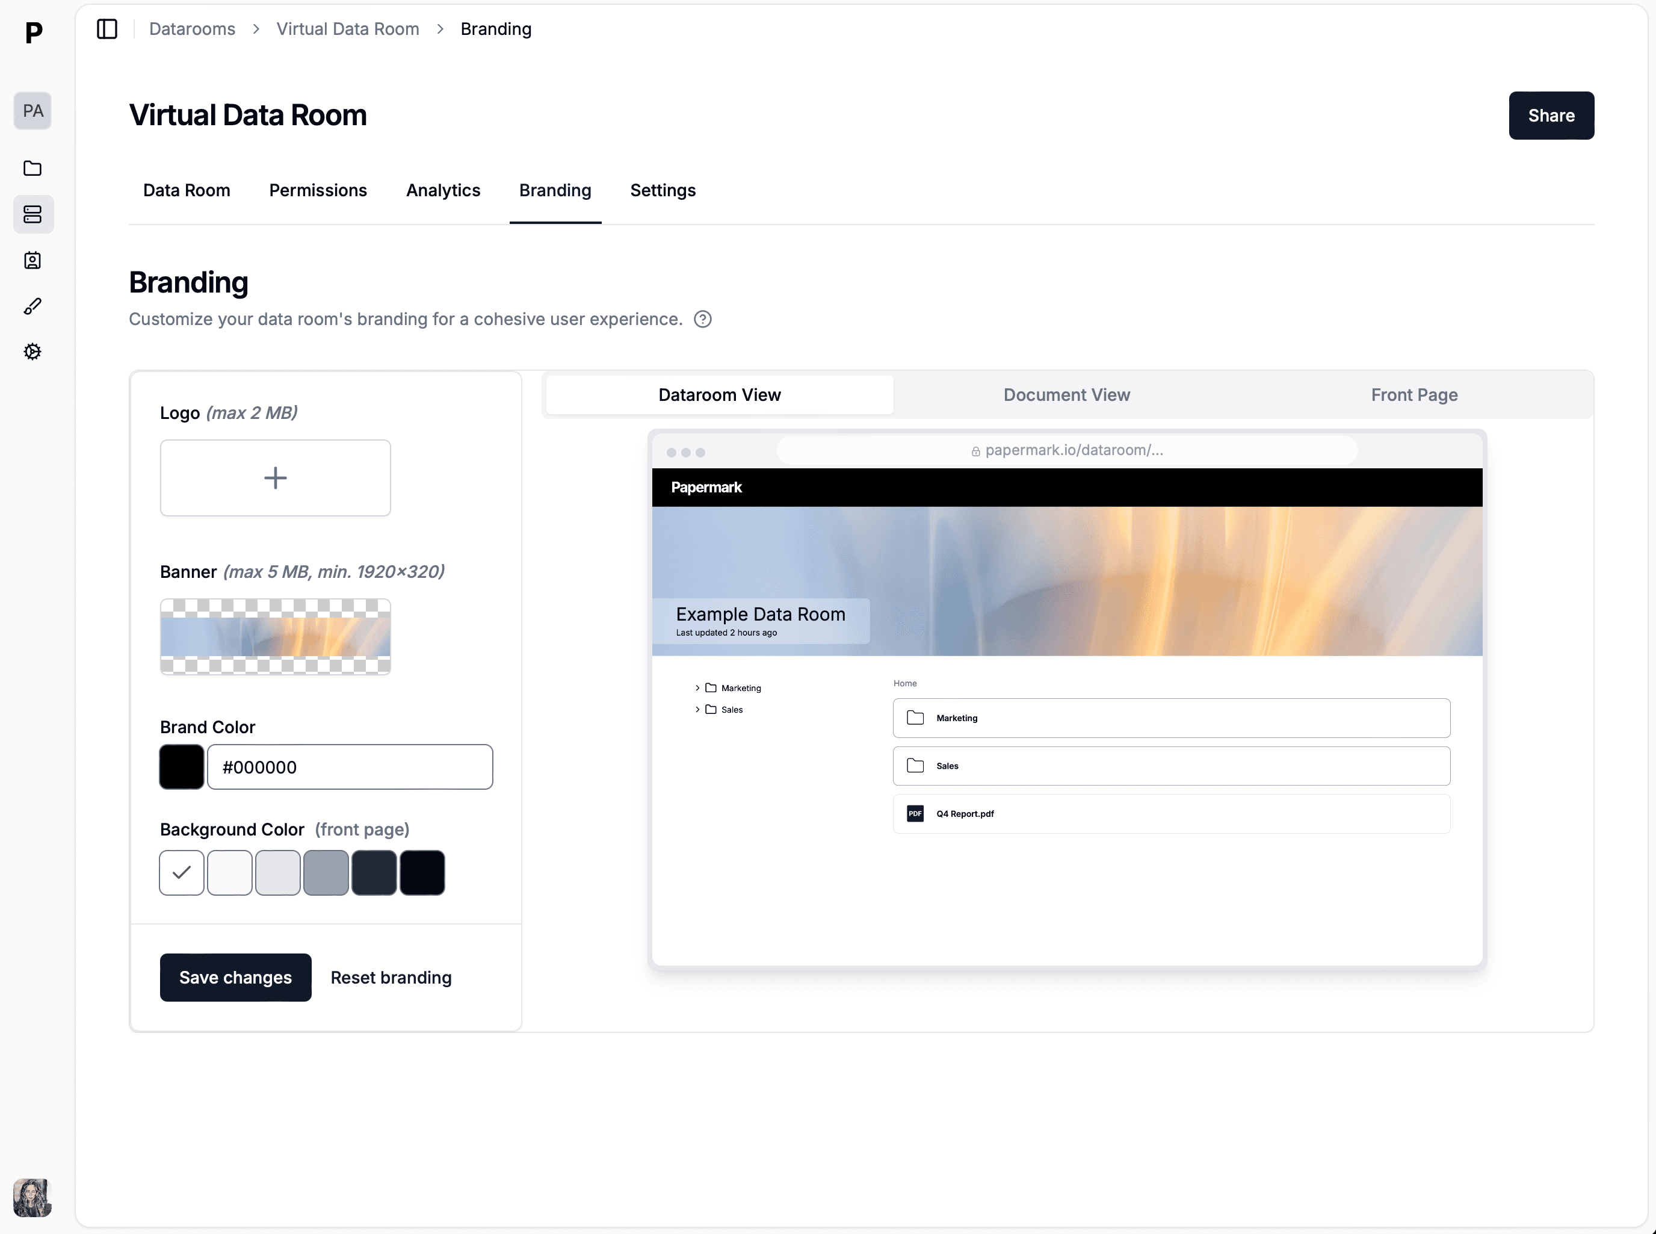Screen dimensions: 1656x1234
Task: Open the documents folder icon in sidebar
Action: coord(32,168)
